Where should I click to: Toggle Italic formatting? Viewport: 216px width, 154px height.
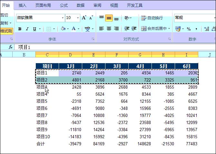click(x=27, y=29)
